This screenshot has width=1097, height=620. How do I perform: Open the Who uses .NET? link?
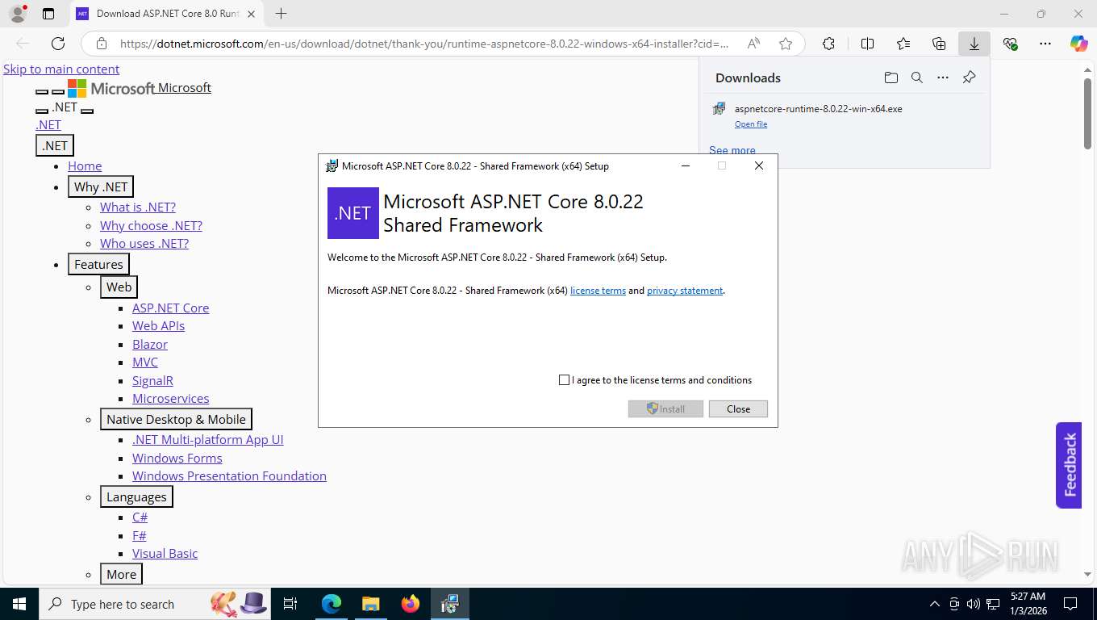click(144, 243)
